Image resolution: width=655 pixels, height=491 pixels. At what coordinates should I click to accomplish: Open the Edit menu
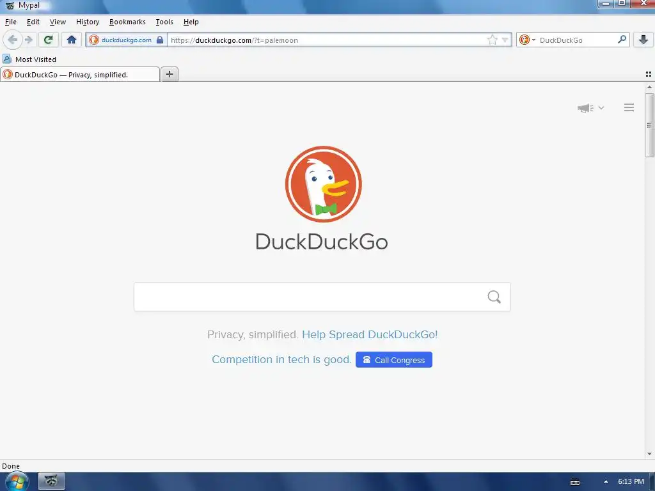[33, 22]
